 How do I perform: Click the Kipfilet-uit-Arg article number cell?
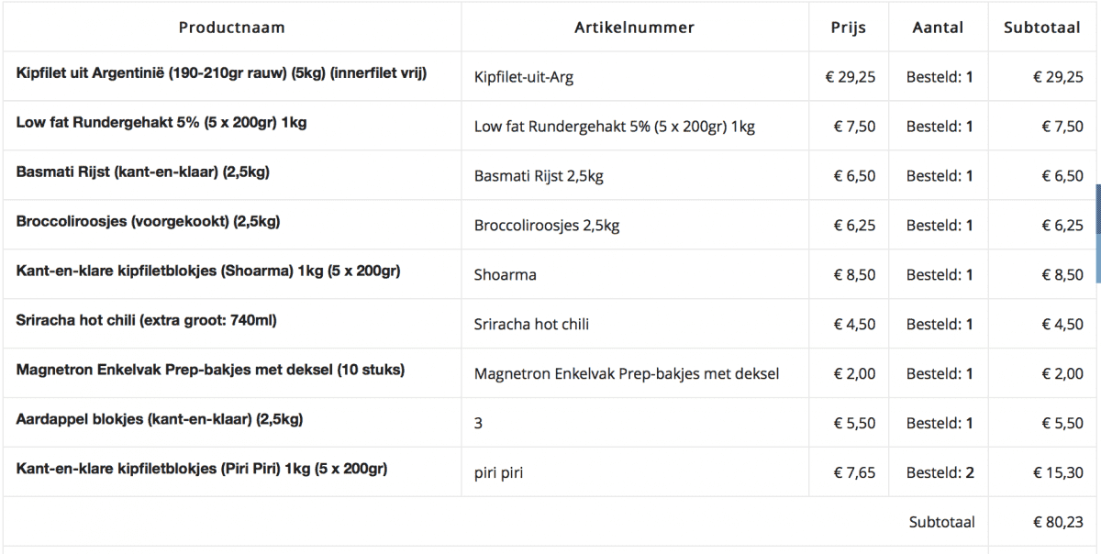coord(524,77)
